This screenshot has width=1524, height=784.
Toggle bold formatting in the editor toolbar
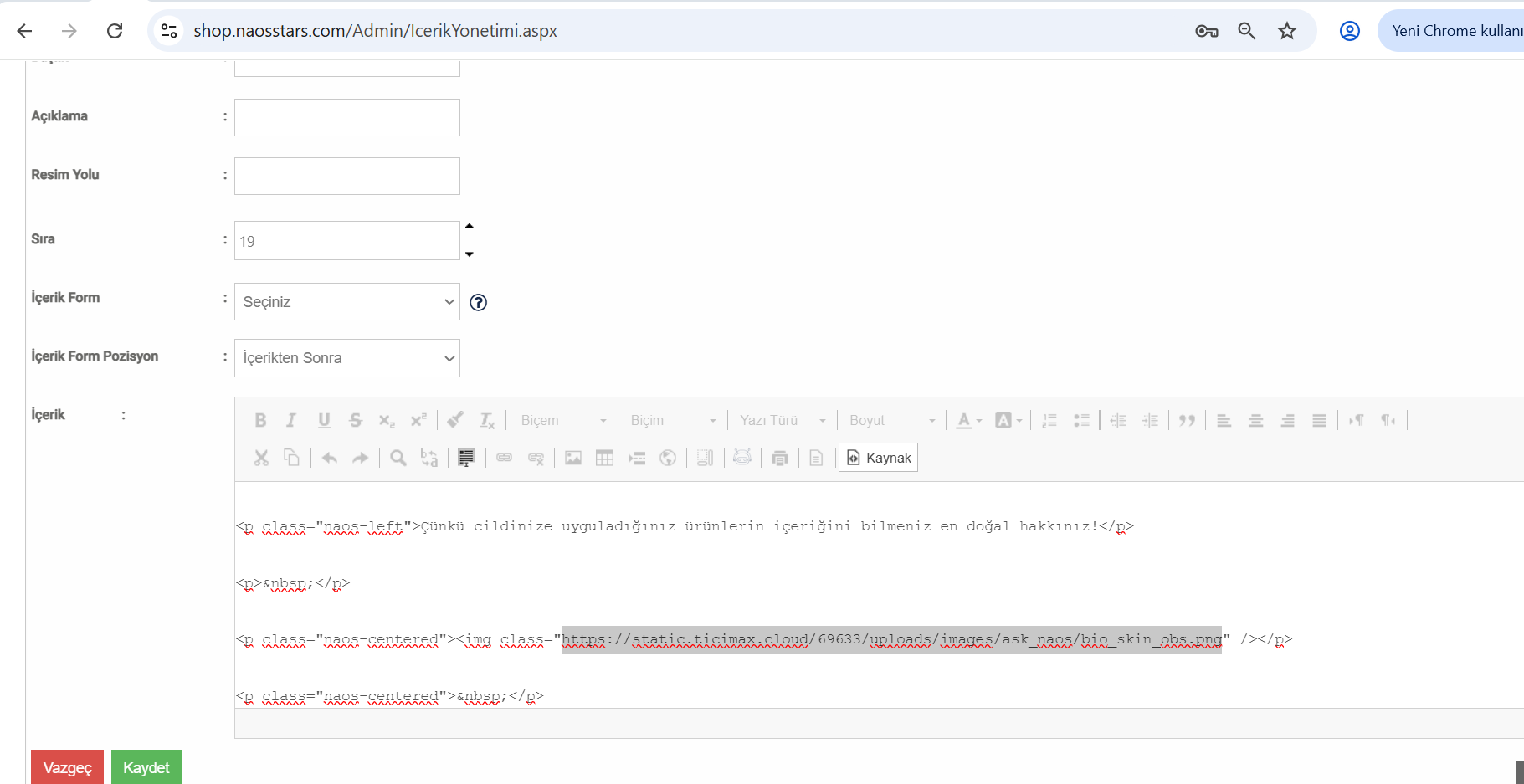pyautogui.click(x=260, y=420)
